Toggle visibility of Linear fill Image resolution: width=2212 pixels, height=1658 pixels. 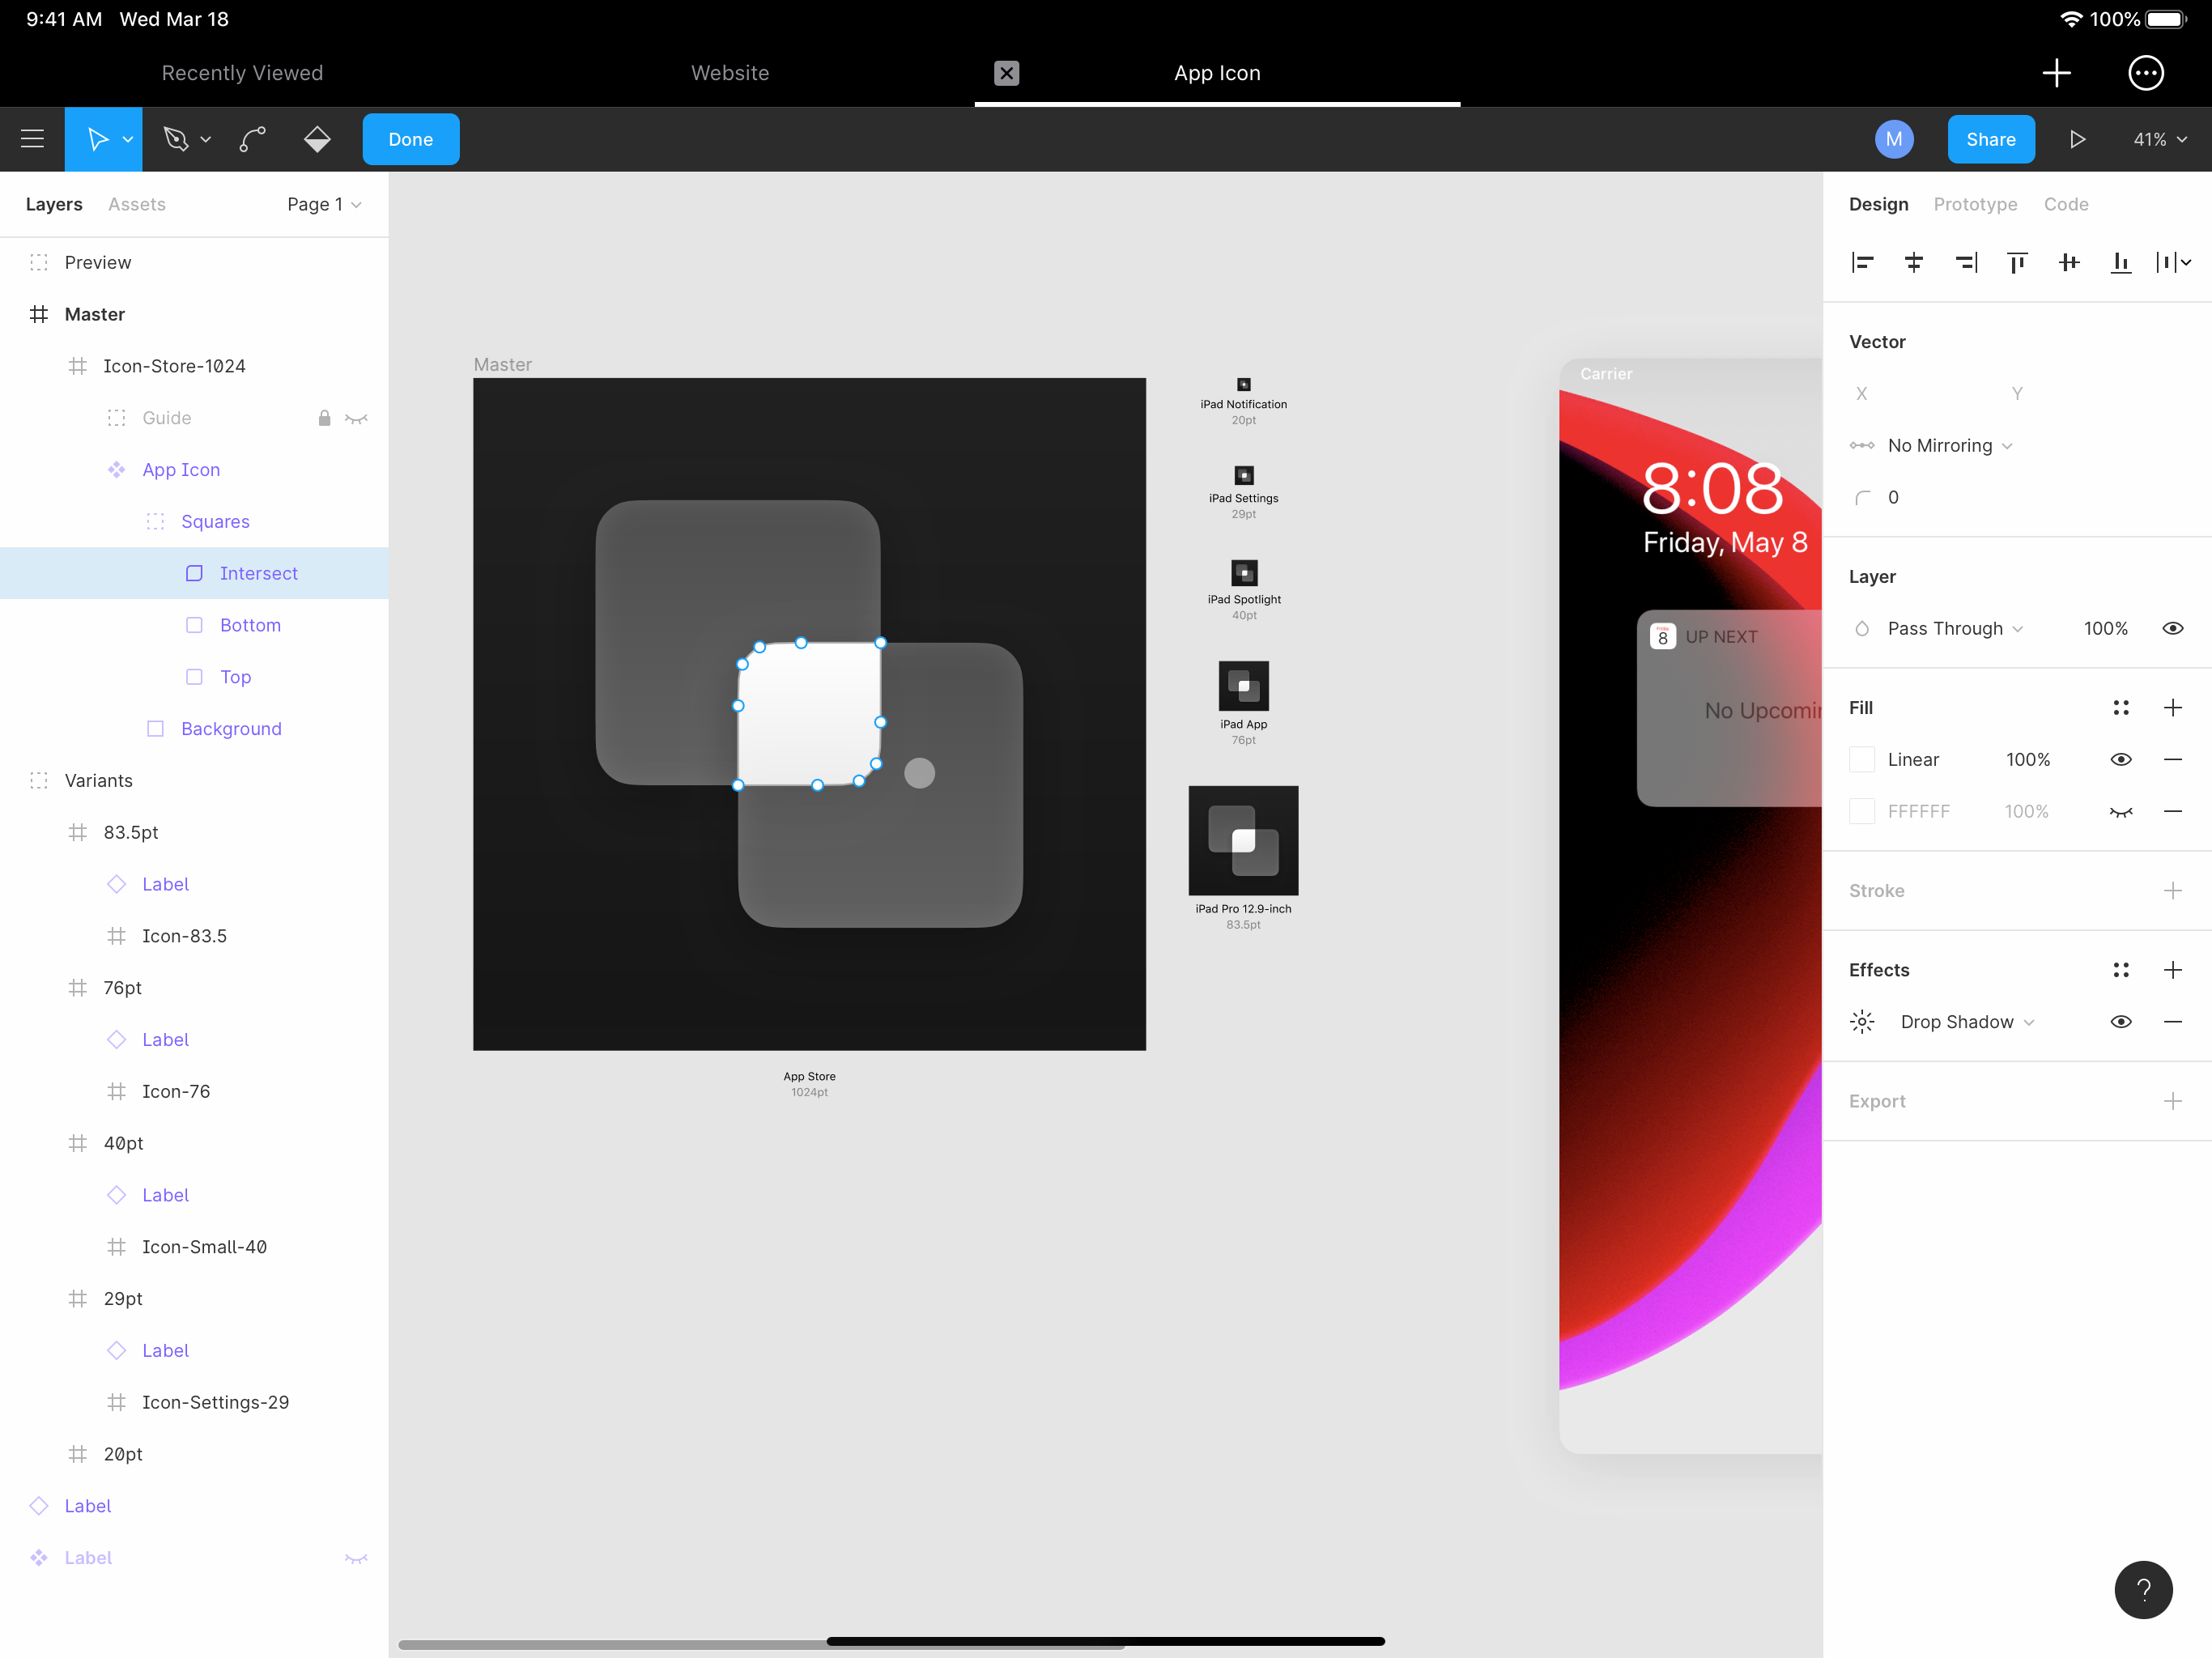(x=2120, y=760)
